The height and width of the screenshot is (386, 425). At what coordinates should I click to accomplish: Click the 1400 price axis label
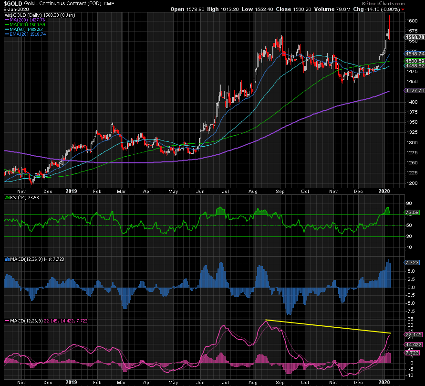pyautogui.click(x=412, y=102)
